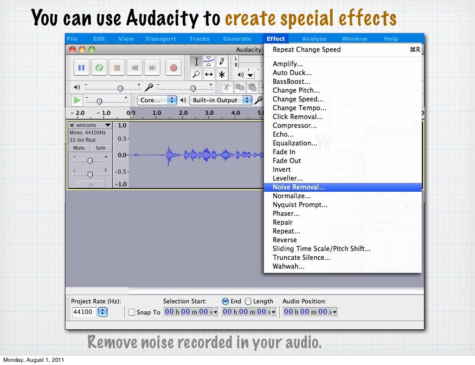Open the Tracks menu

point(199,39)
